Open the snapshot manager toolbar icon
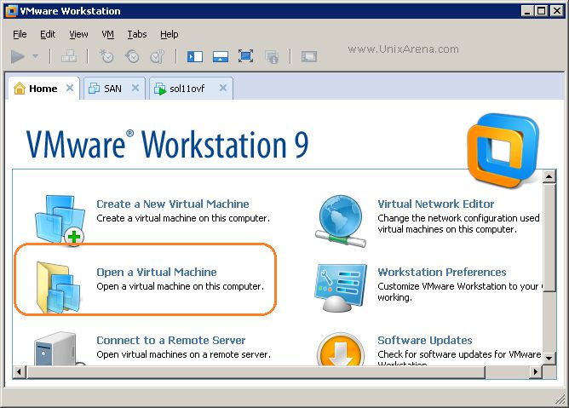 [x=158, y=57]
